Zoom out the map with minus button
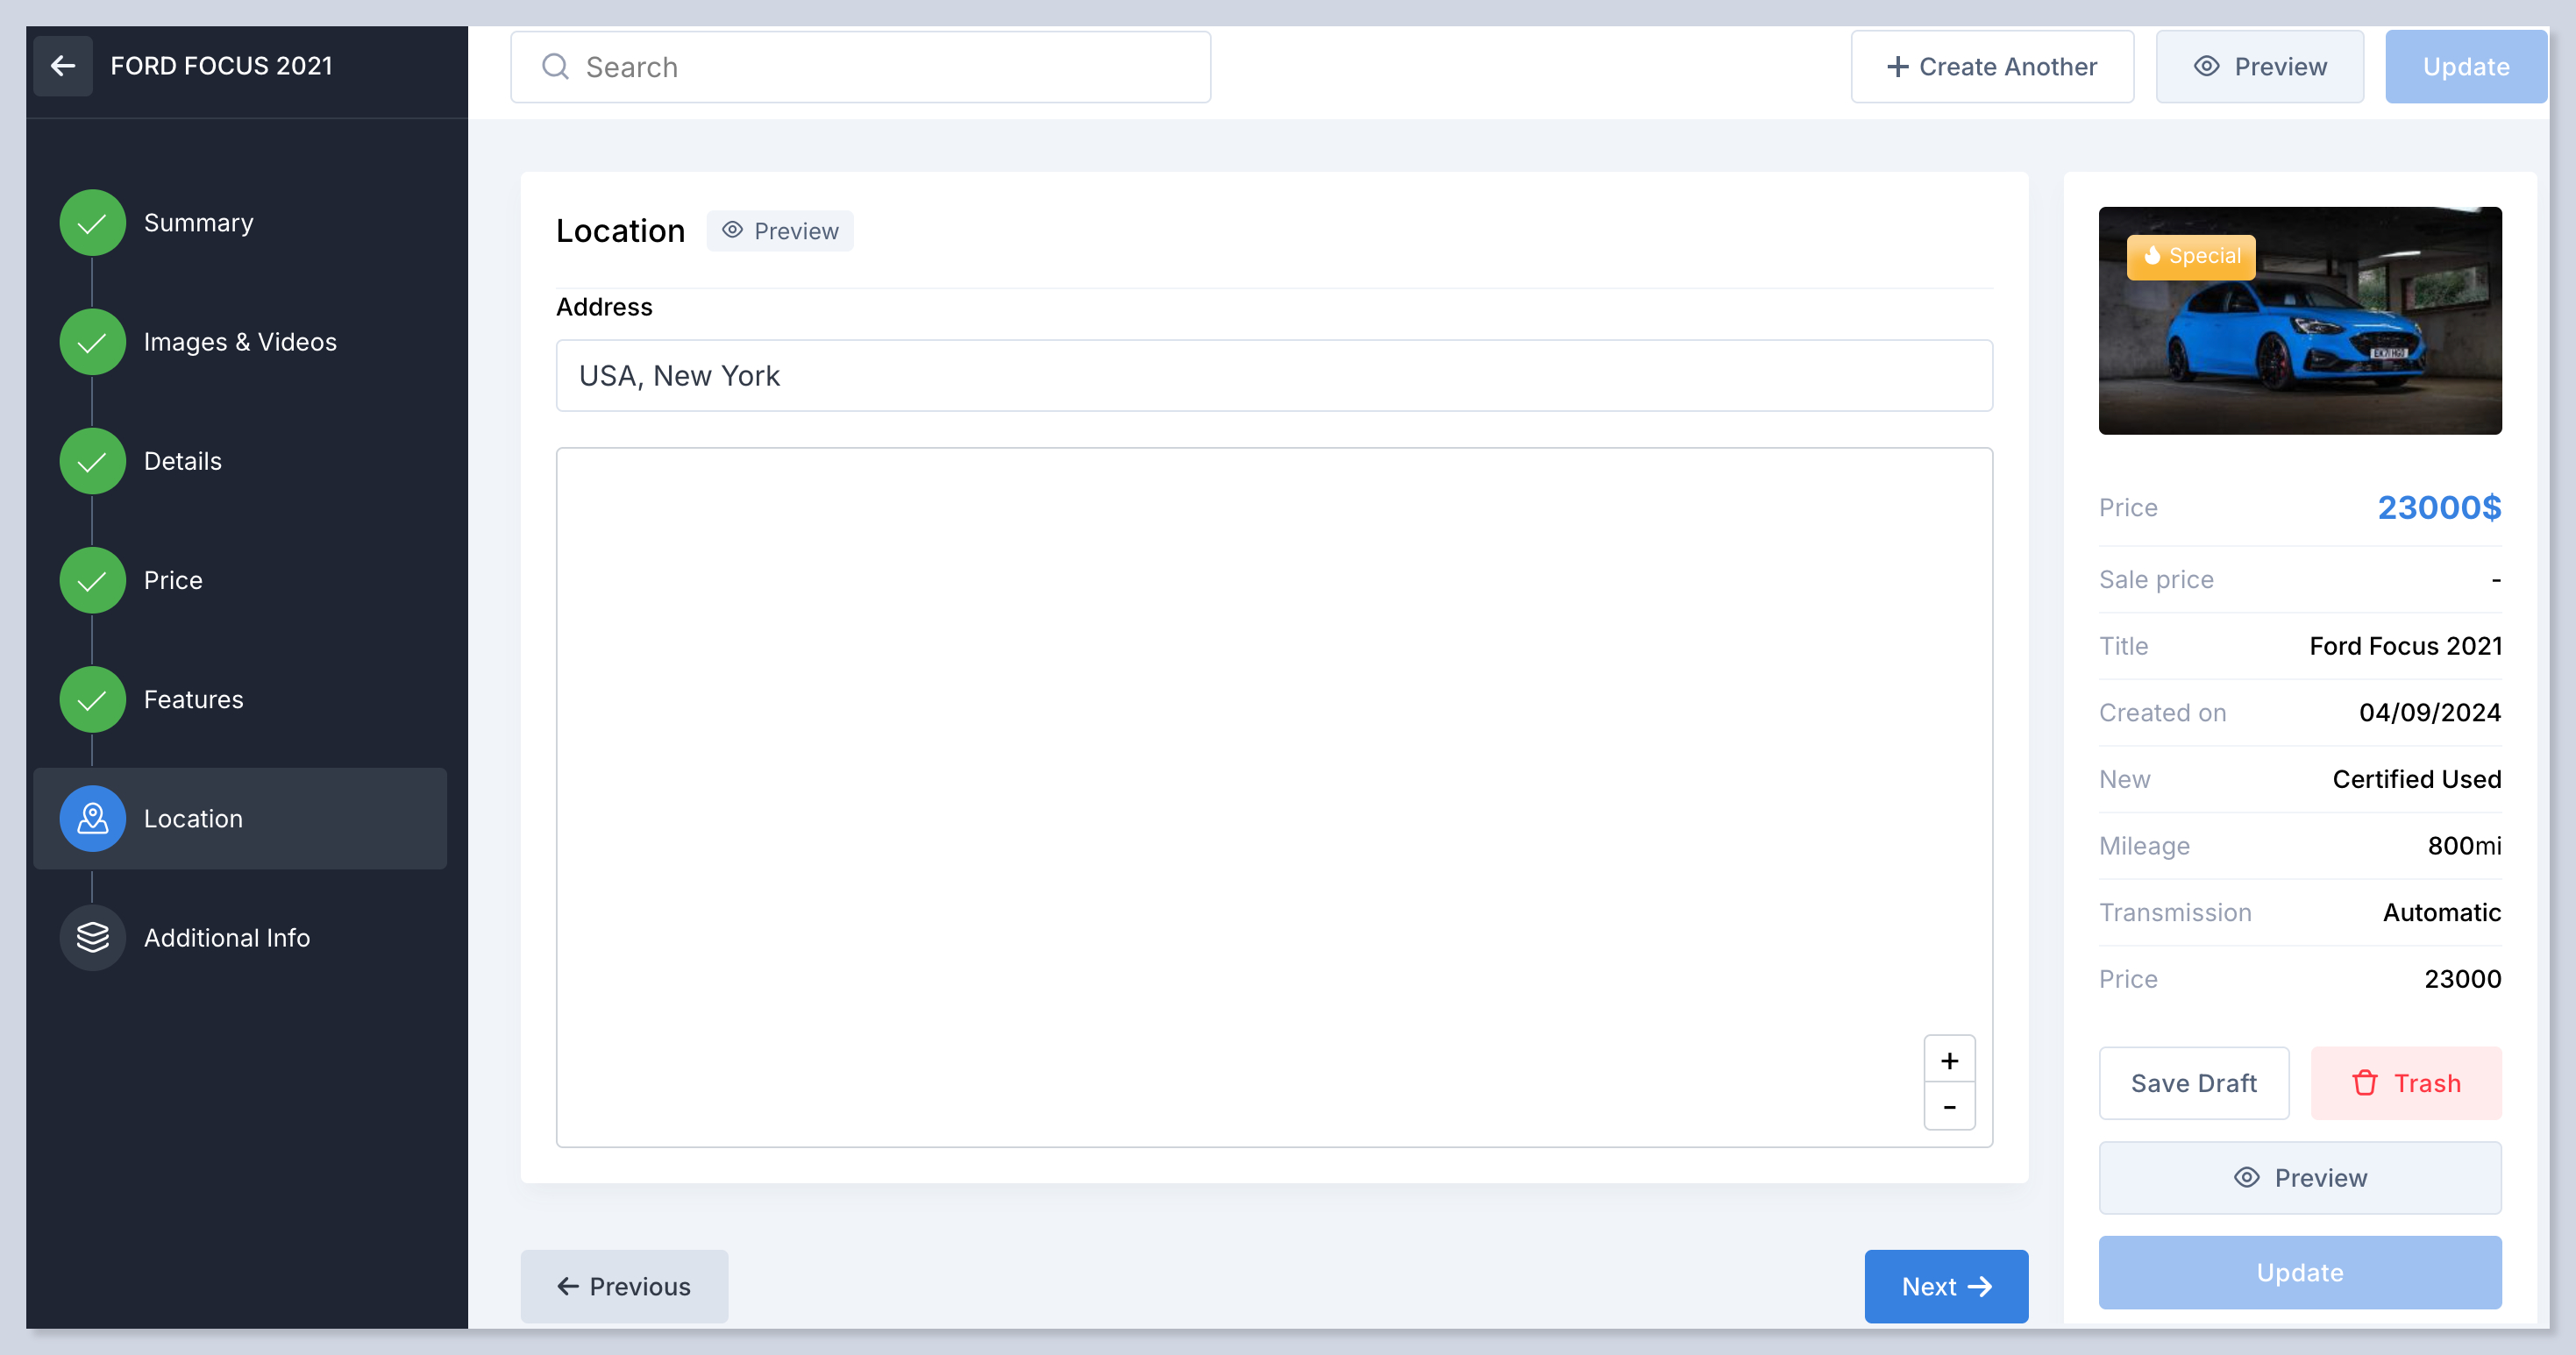 (x=1949, y=1107)
